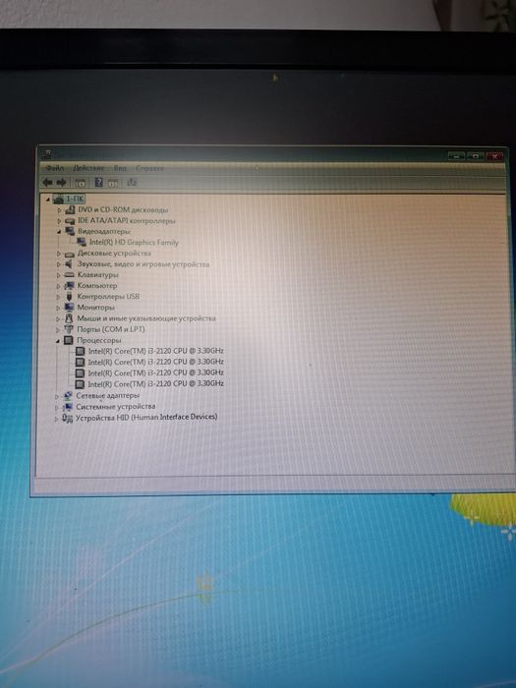The height and width of the screenshot is (688, 516).
Task: Click the action pane toolbar icon beside Help
Action: tap(113, 182)
